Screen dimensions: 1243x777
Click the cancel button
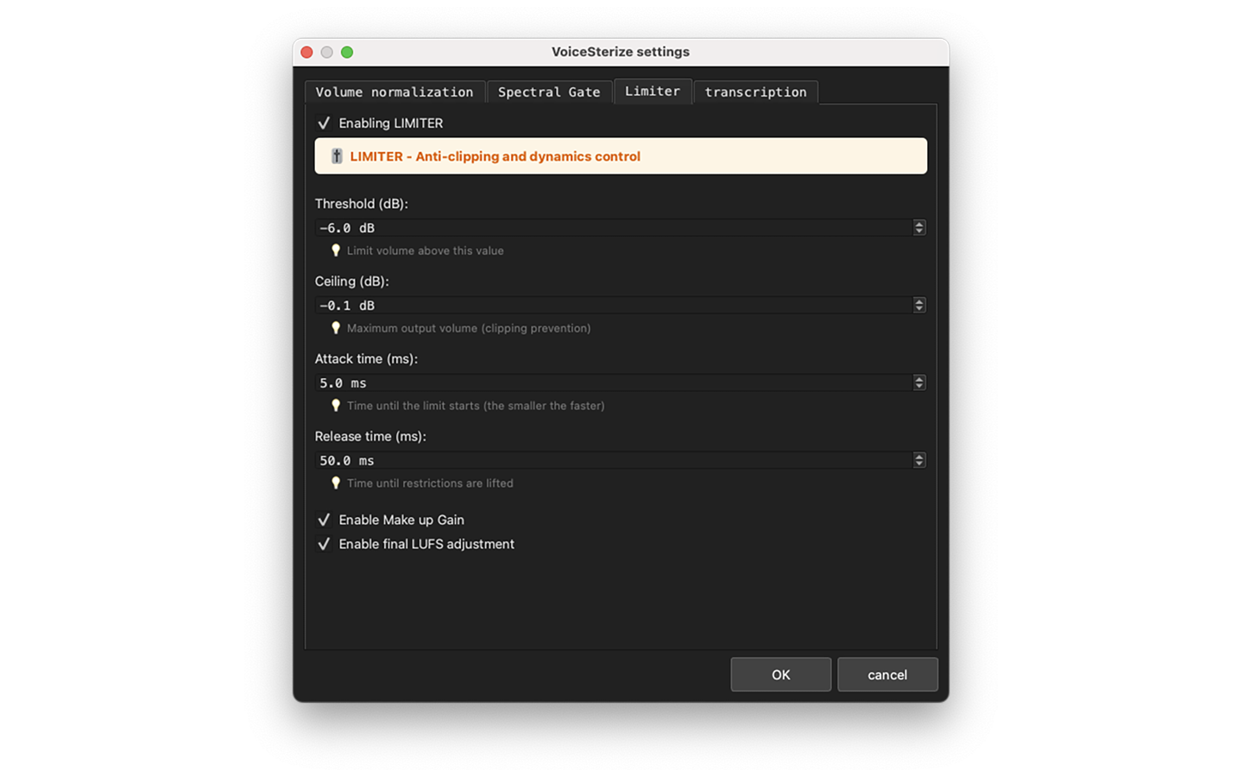click(887, 674)
